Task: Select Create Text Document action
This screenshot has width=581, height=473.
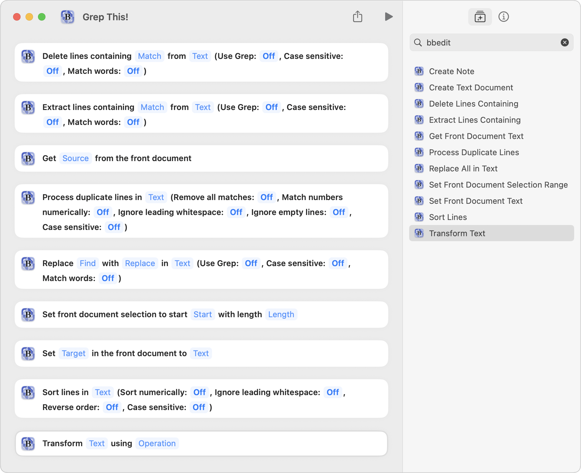Action: [x=491, y=88]
